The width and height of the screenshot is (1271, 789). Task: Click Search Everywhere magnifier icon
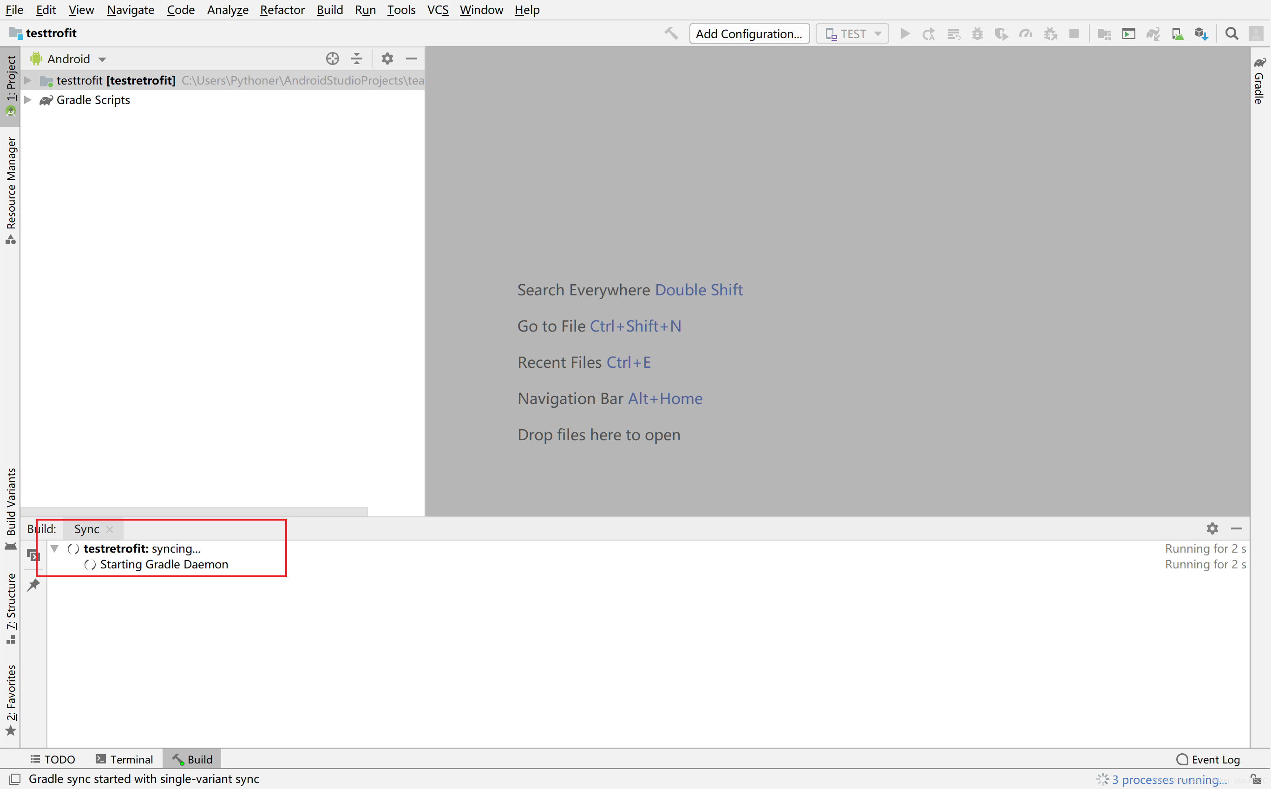[x=1232, y=34]
